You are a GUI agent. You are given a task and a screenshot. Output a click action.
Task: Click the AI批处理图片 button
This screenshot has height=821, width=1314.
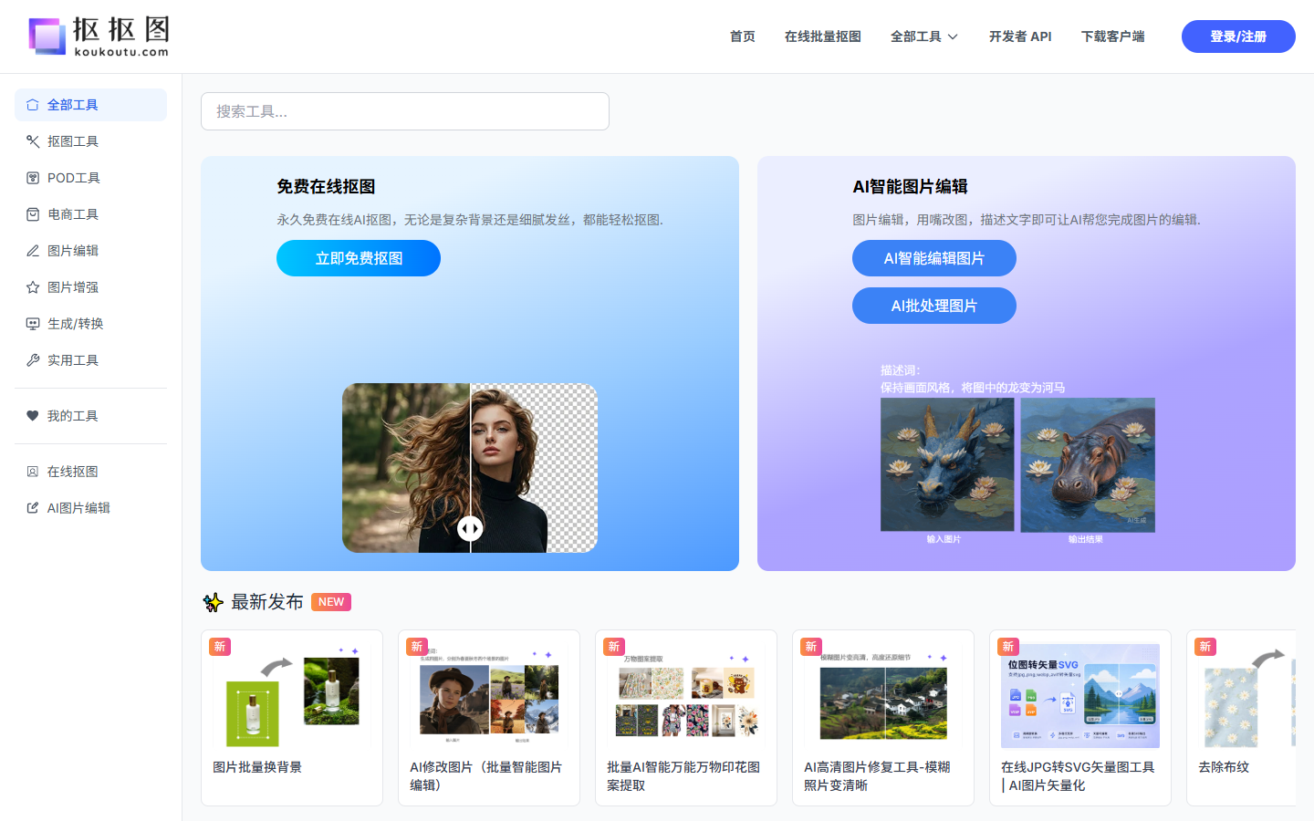(934, 306)
